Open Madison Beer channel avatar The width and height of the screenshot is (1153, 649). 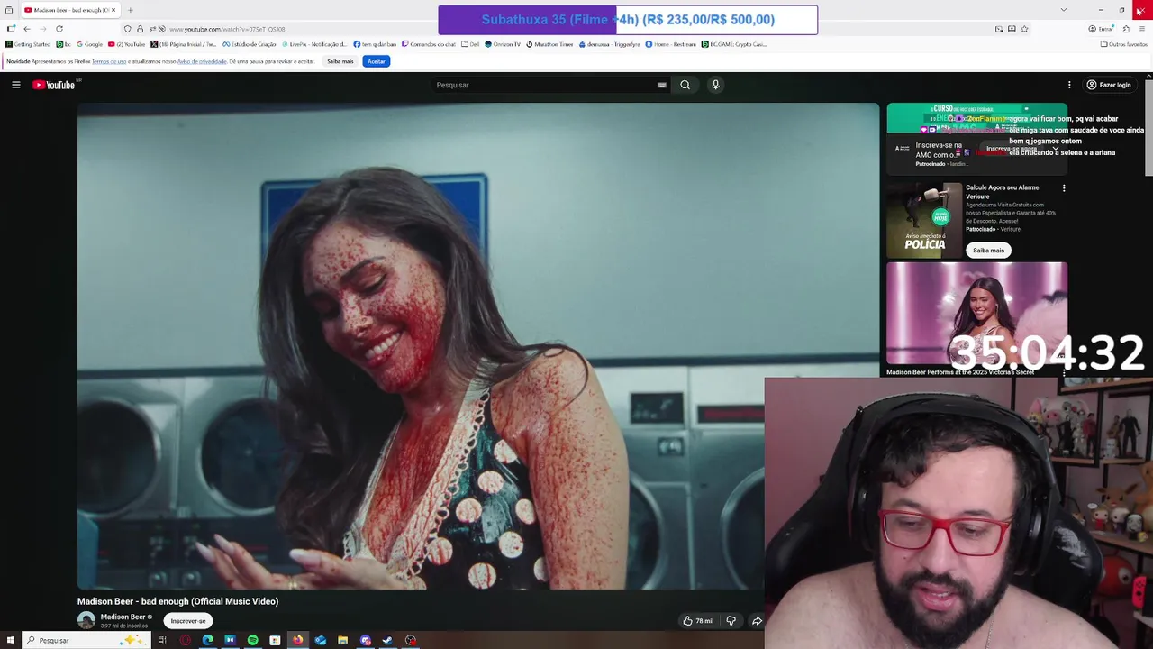click(86, 620)
